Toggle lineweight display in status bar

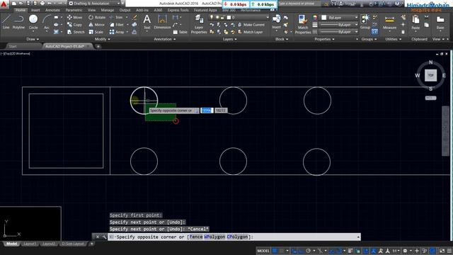350,251
